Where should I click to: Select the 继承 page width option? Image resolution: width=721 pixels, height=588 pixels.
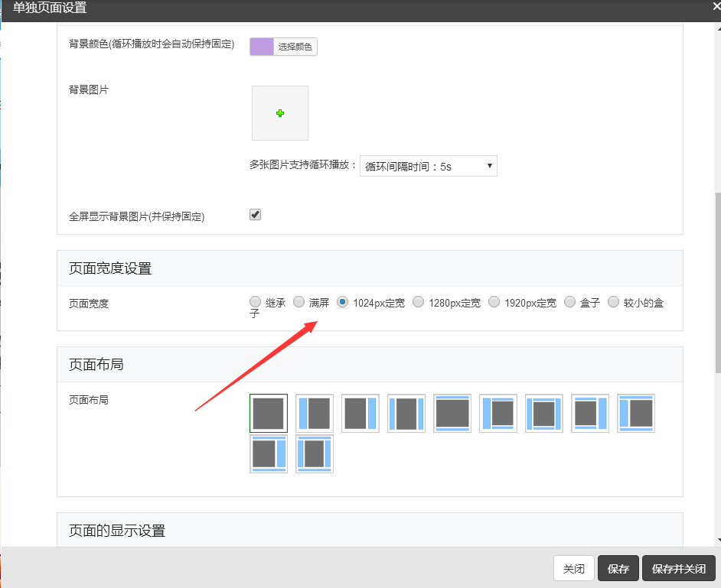255,302
